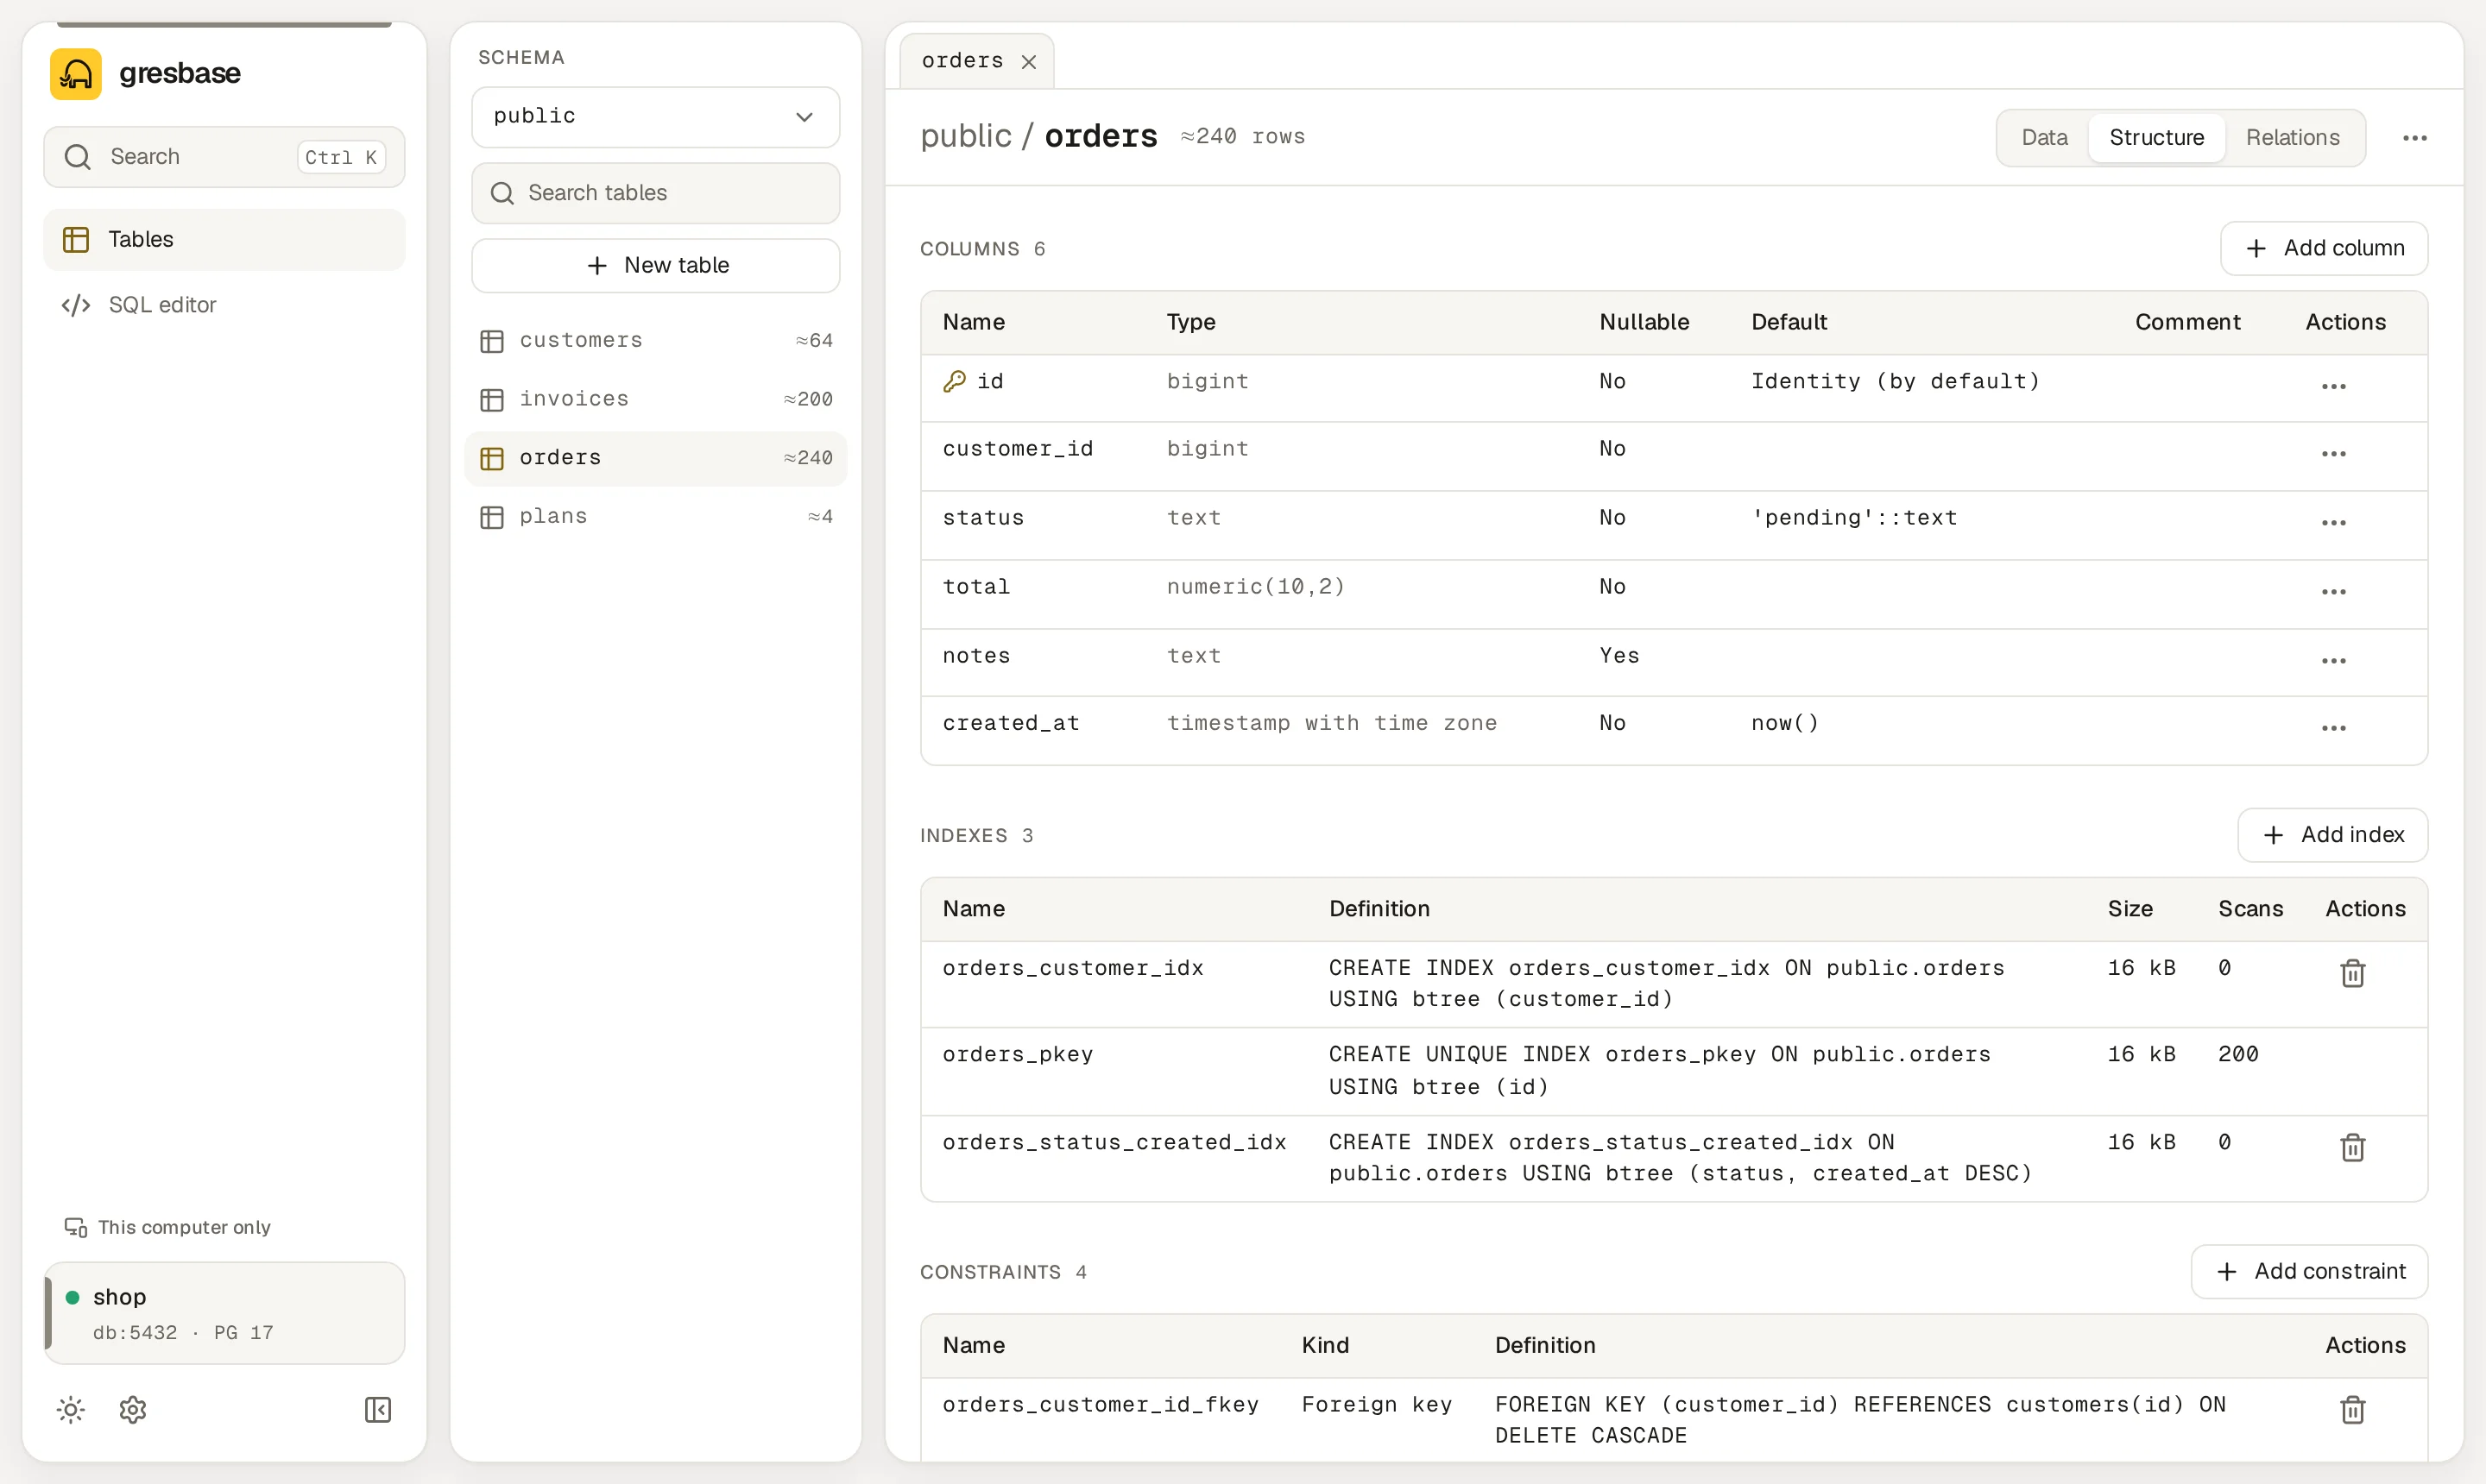Delete the orders_customer_idx index
Screen dimensions: 2486x1484
click(2353, 973)
